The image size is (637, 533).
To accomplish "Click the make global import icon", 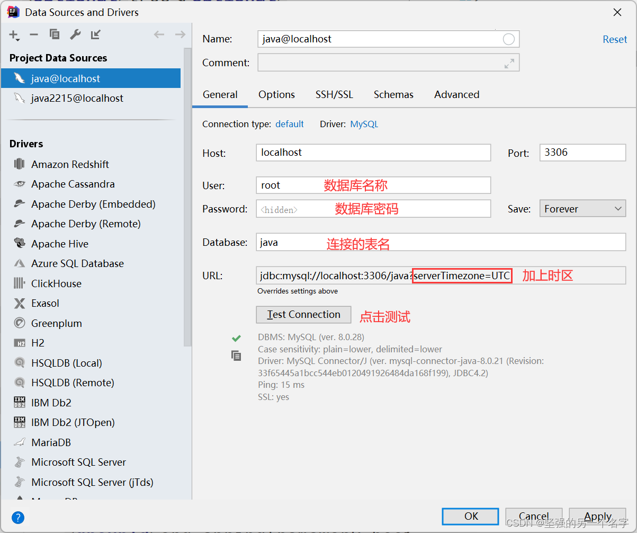I will [x=95, y=34].
